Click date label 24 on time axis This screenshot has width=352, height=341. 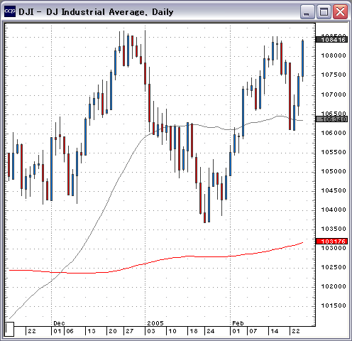point(211,331)
